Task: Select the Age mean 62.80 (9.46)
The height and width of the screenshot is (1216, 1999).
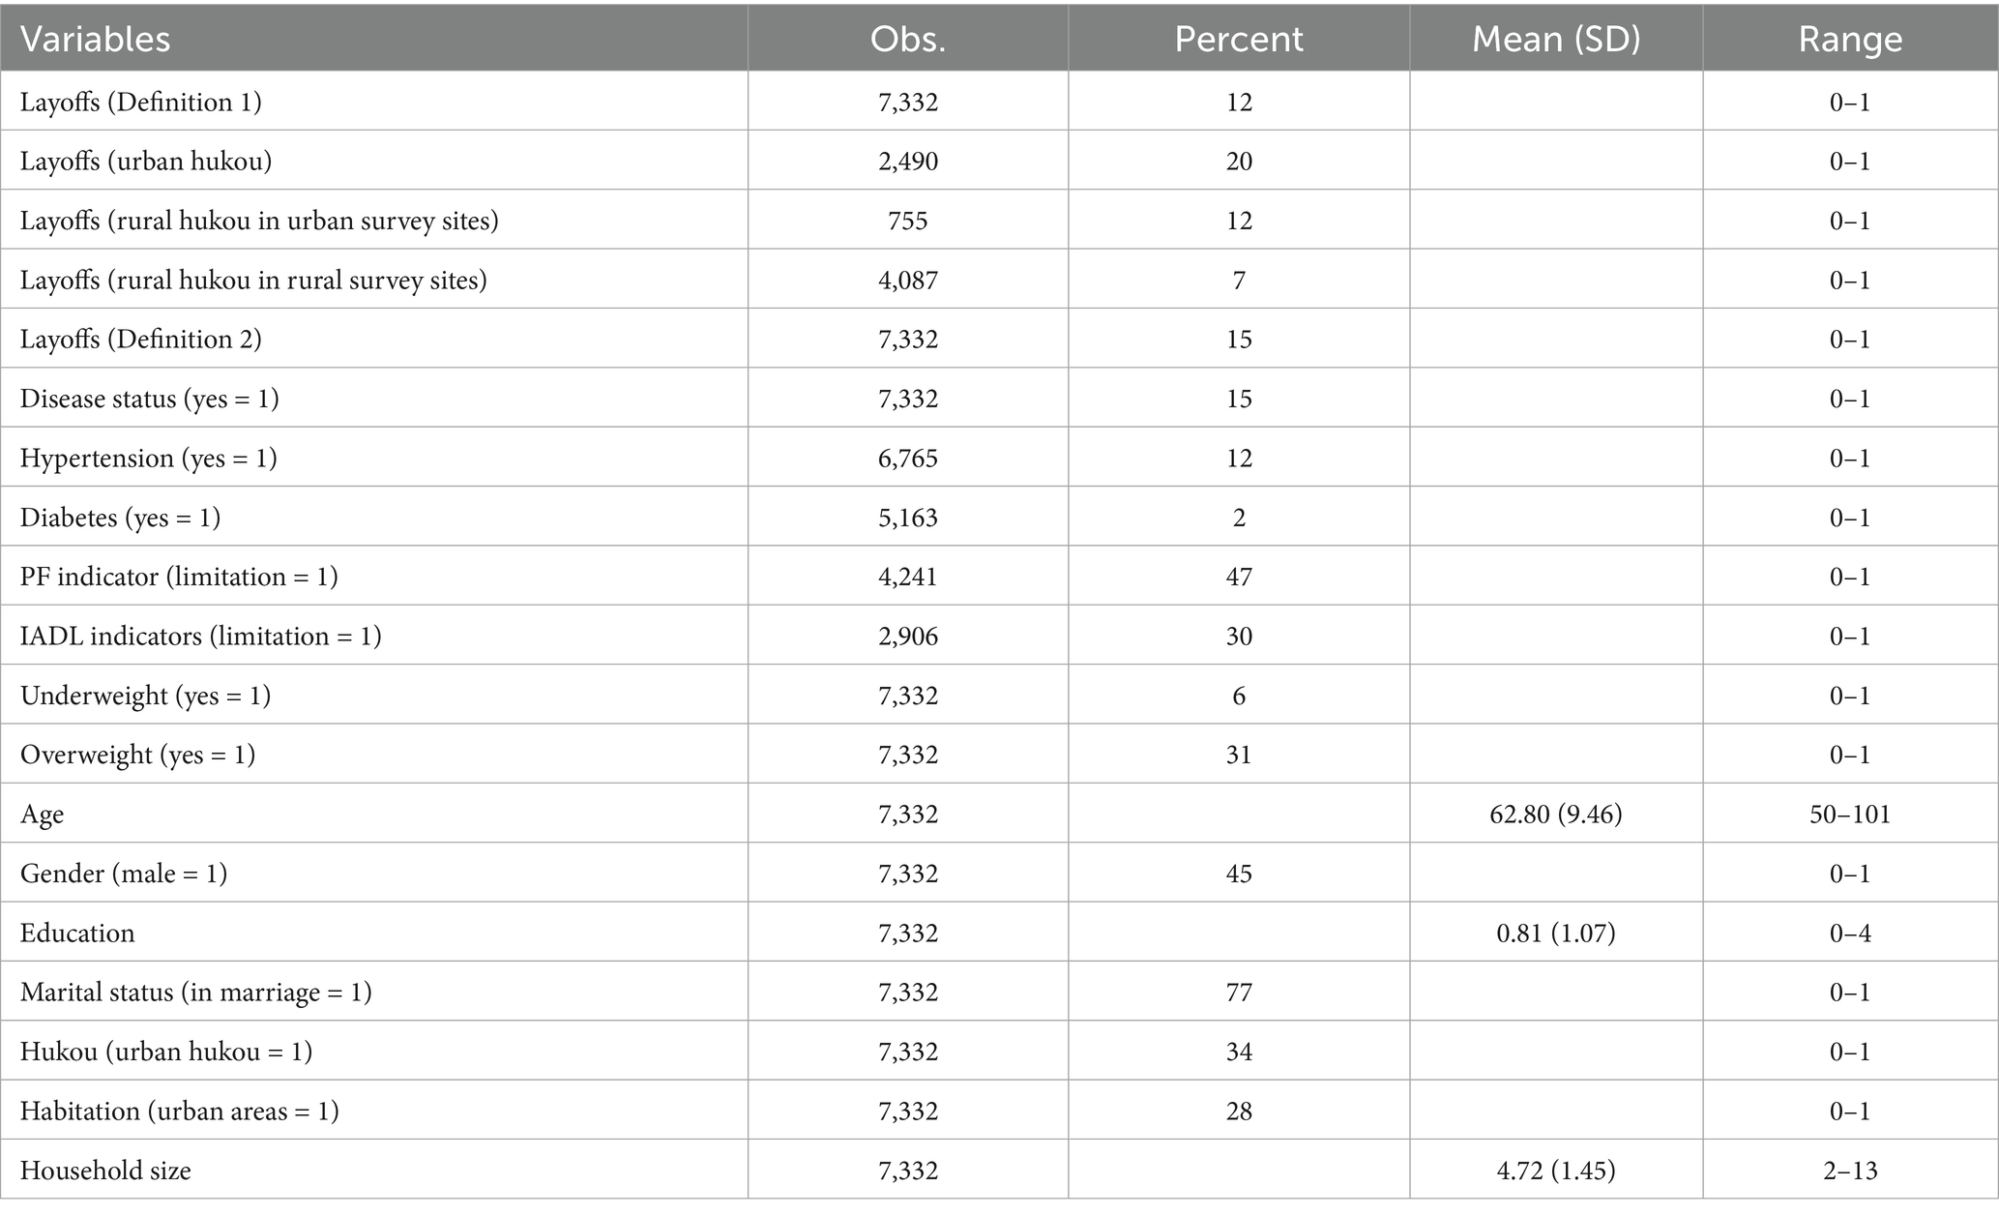Action: point(1556,814)
